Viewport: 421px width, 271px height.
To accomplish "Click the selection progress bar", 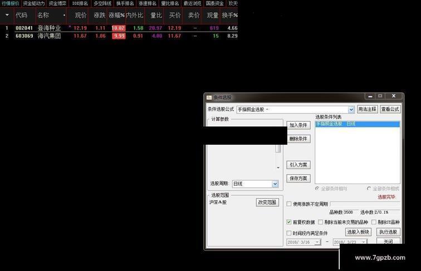I will pyautogui.click(x=365, y=204).
